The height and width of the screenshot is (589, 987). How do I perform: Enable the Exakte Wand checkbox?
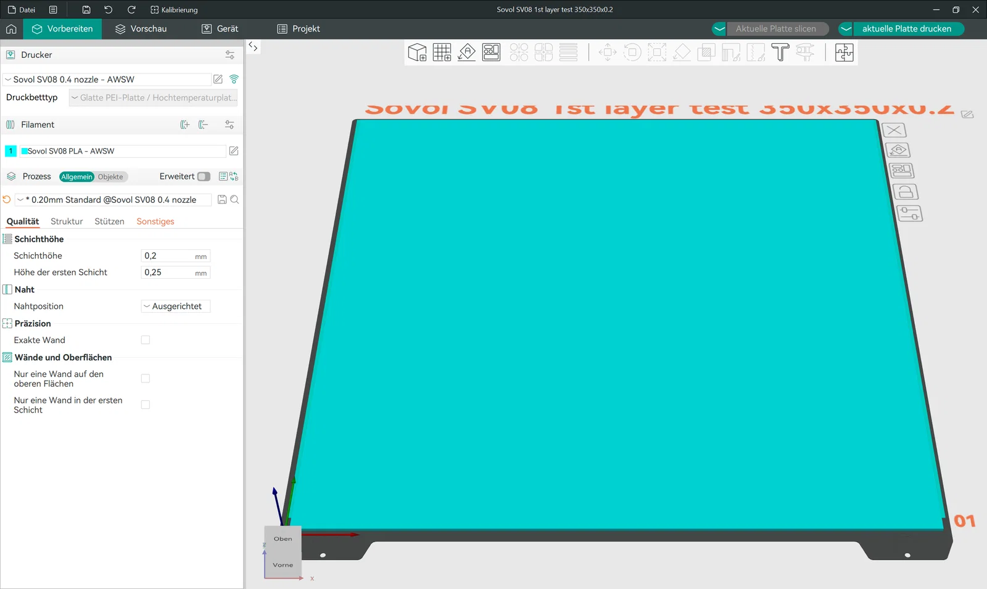tap(146, 340)
